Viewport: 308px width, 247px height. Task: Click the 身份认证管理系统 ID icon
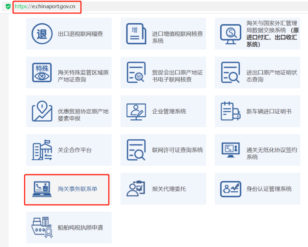tap(230, 189)
